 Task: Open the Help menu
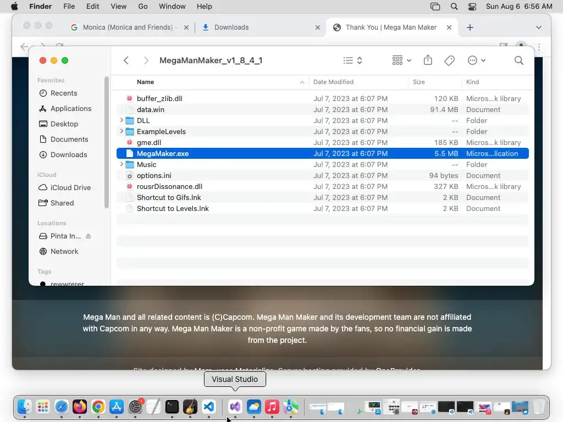(205, 7)
